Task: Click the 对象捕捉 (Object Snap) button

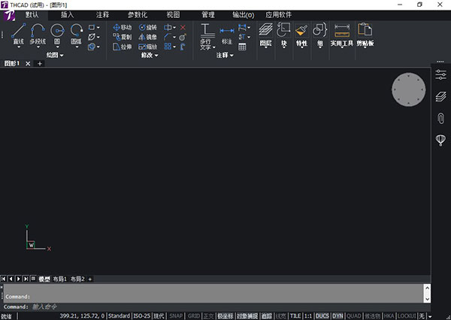Action: 247,315
